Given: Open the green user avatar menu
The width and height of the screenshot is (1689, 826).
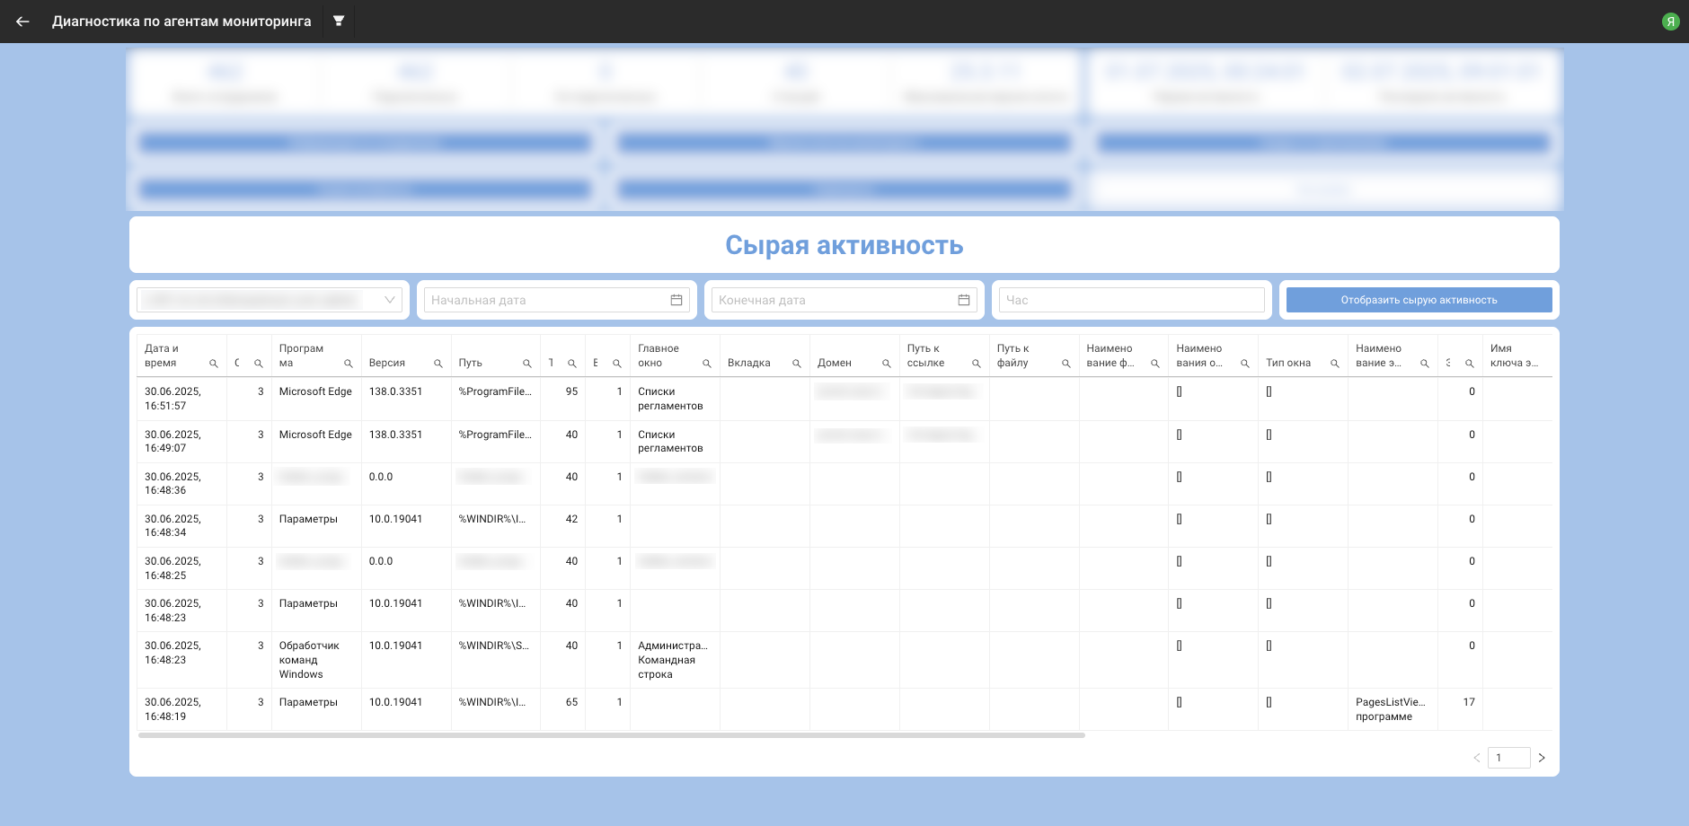Looking at the screenshot, I should pyautogui.click(x=1670, y=22).
